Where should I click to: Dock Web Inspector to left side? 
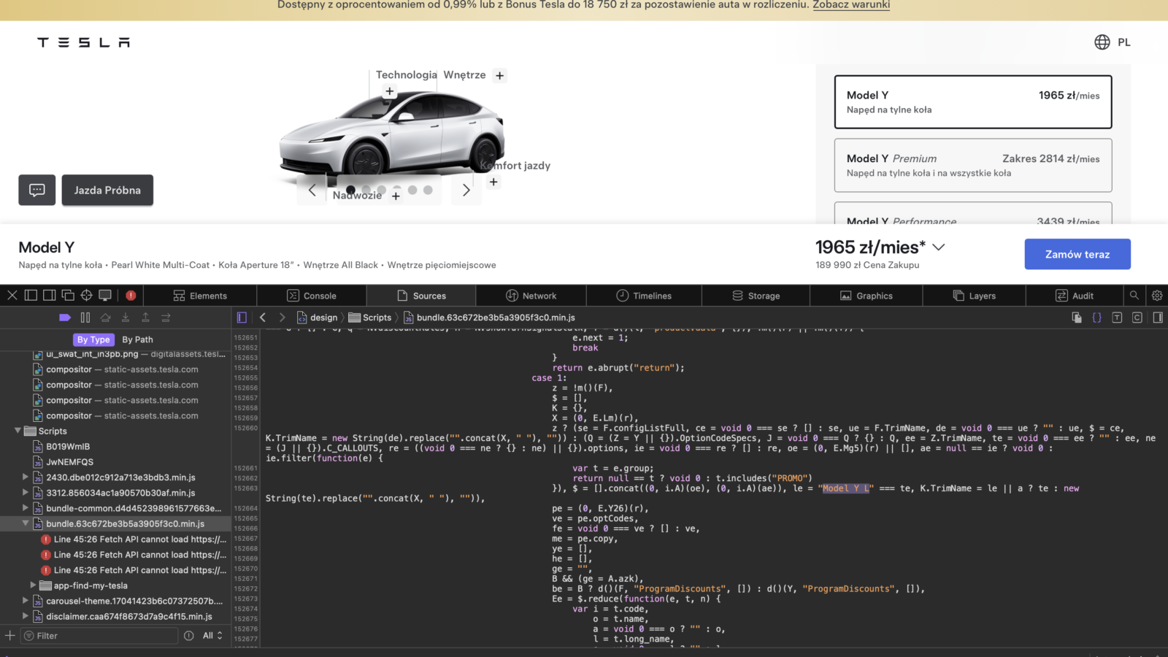[x=31, y=296]
